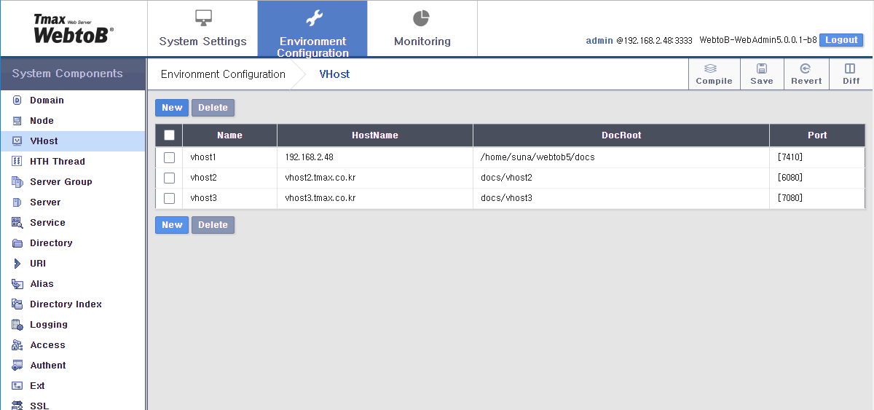Check the vhost2 row checkbox
Screen dimensions: 874x410
click(x=169, y=178)
